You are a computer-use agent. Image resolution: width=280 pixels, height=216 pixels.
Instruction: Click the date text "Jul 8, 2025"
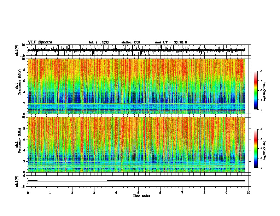tap(99, 42)
